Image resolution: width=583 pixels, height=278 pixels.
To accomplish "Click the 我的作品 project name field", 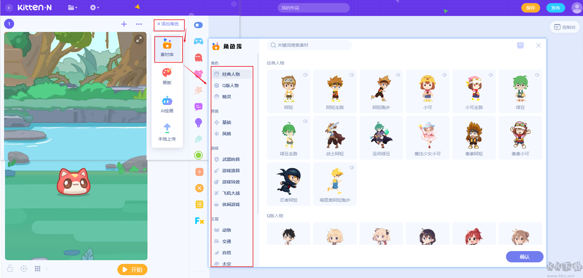I will pyautogui.click(x=313, y=8).
